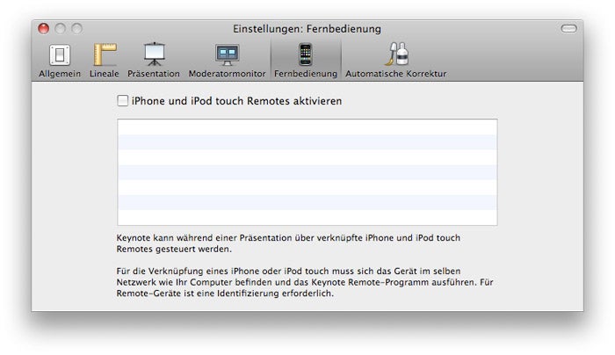The width and height of the screenshot is (615, 355).
Task: Enable iPhone und iPod touch Remotes checkbox
Action: tap(122, 100)
